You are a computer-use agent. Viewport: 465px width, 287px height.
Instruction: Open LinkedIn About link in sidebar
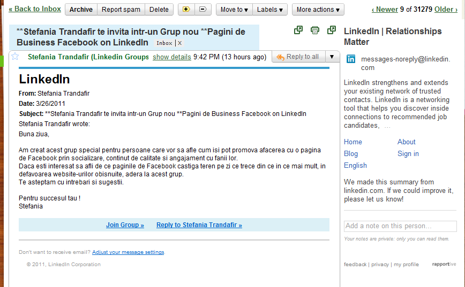pos(406,142)
